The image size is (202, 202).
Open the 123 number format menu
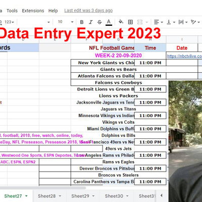pyautogui.click(x=9, y=22)
